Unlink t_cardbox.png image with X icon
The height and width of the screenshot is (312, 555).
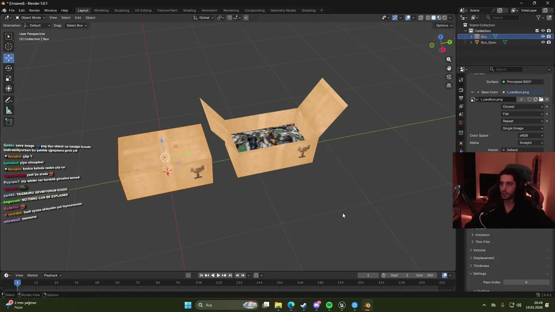[x=547, y=99]
